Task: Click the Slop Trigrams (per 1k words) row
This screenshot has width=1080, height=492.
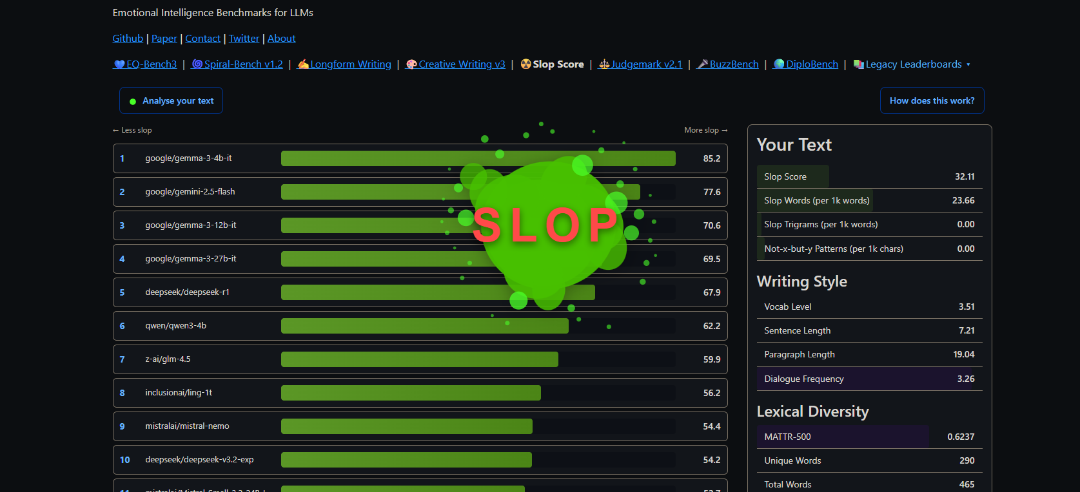Action: (869, 224)
